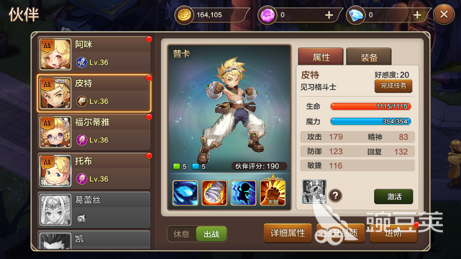Open 详细属性 detailed attributes
The width and height of the screenshot is (461, 259).
click(x=288, y=233)
